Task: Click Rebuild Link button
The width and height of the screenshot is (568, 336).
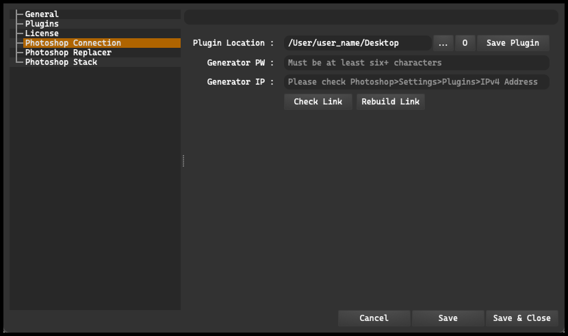Action: (x=390, y=102)
